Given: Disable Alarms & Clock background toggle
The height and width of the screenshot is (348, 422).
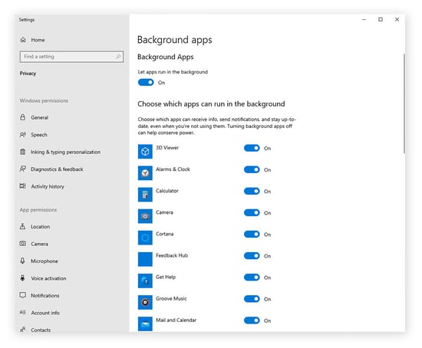Looking at the screenshot, I should 252,169.
